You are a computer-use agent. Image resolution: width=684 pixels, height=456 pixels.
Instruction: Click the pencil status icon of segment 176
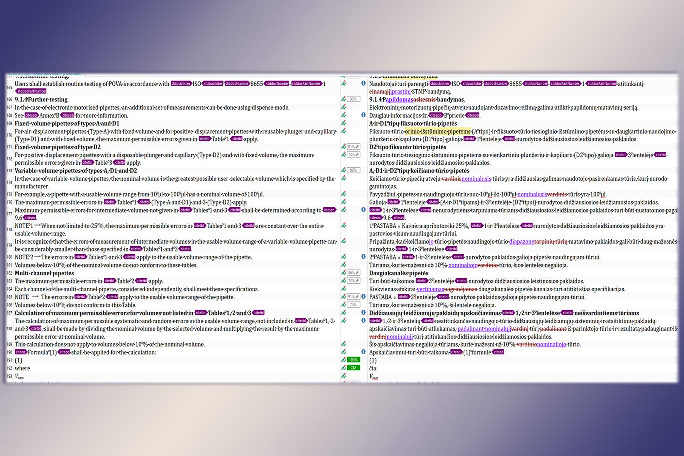coord(344,202)
